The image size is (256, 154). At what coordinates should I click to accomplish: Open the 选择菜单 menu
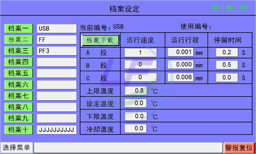pos(16,148)
